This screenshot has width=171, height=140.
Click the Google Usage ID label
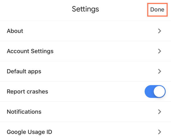pyautogui.click(x=29, y=132)
